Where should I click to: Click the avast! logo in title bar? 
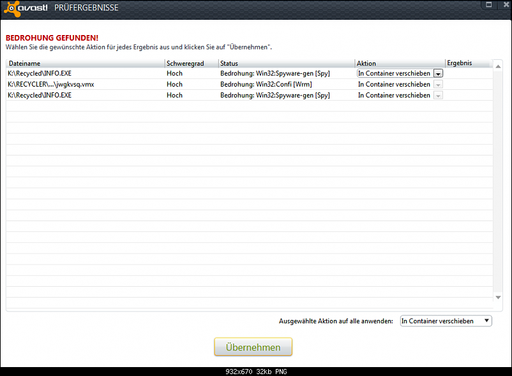[x=29, y=8]
